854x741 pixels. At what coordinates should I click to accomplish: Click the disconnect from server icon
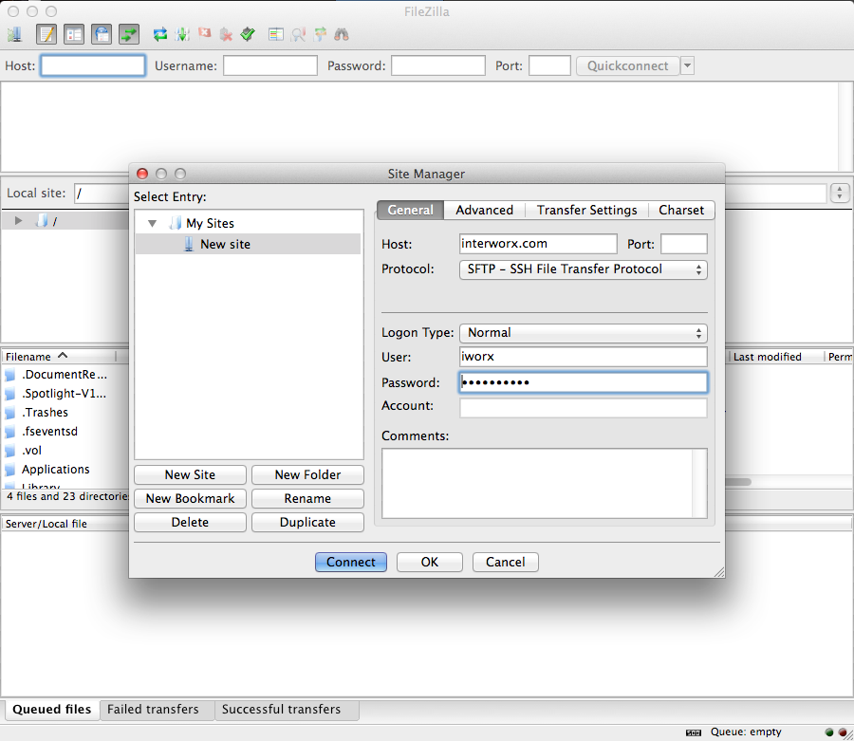226,35
